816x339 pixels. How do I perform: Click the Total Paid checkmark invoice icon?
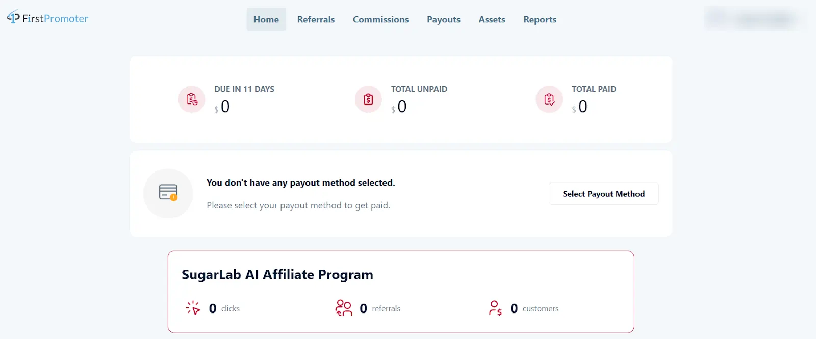point(548,99)
